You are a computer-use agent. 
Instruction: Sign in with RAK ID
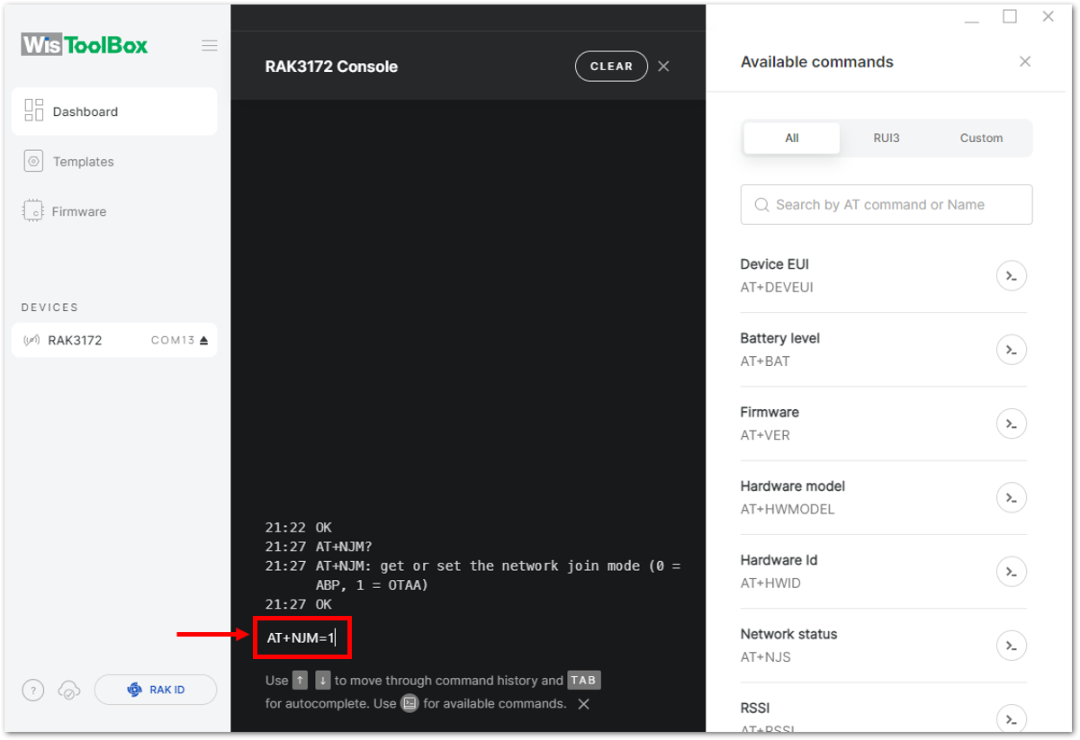click(156, 690)
